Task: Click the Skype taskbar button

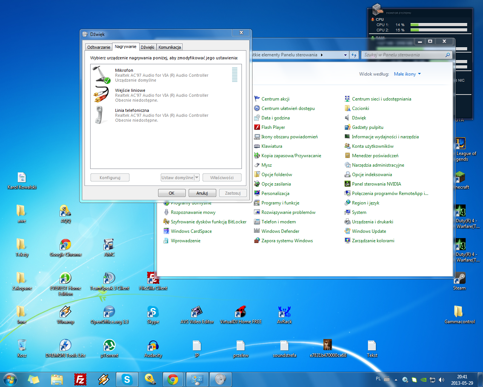Action: (127, 379)
